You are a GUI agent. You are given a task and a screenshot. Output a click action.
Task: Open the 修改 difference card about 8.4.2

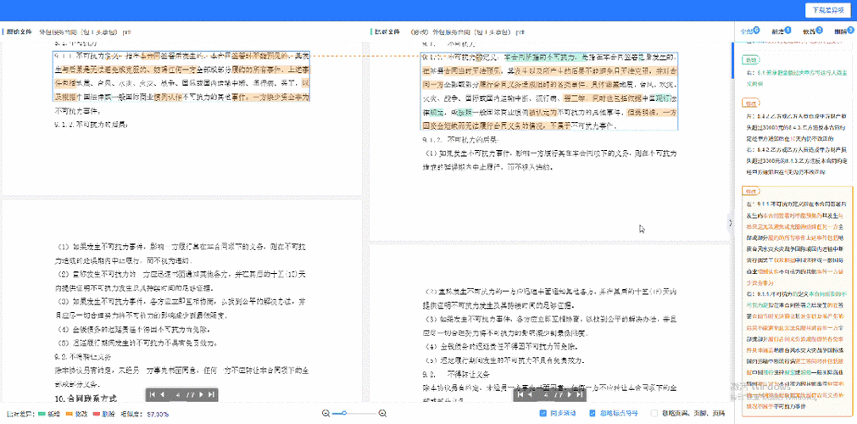tap(796, 141)
